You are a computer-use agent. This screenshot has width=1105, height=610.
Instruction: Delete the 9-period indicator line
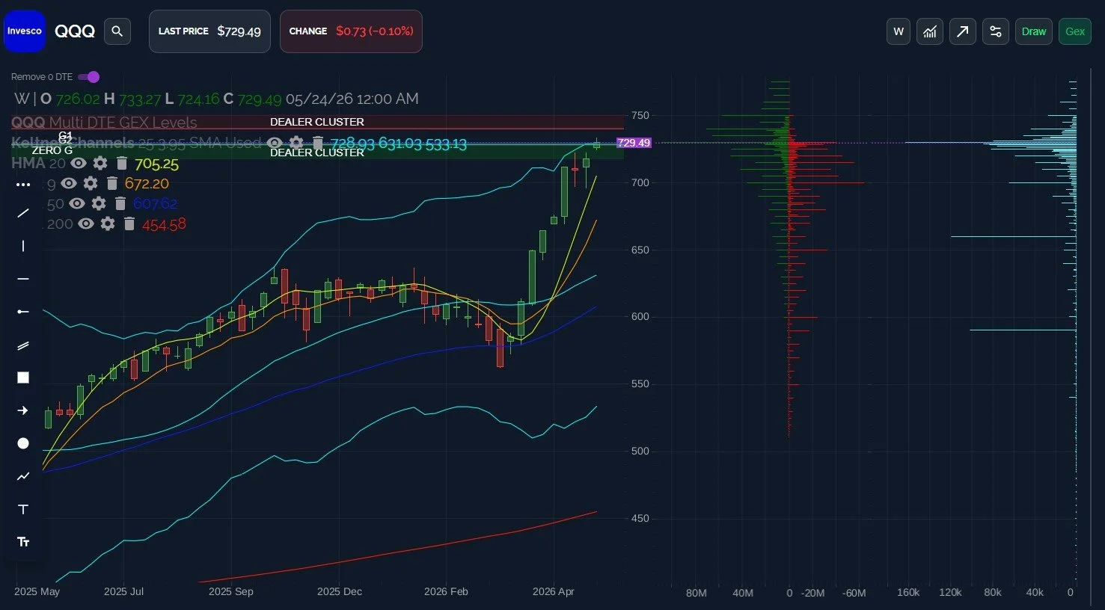coord(112,183)
